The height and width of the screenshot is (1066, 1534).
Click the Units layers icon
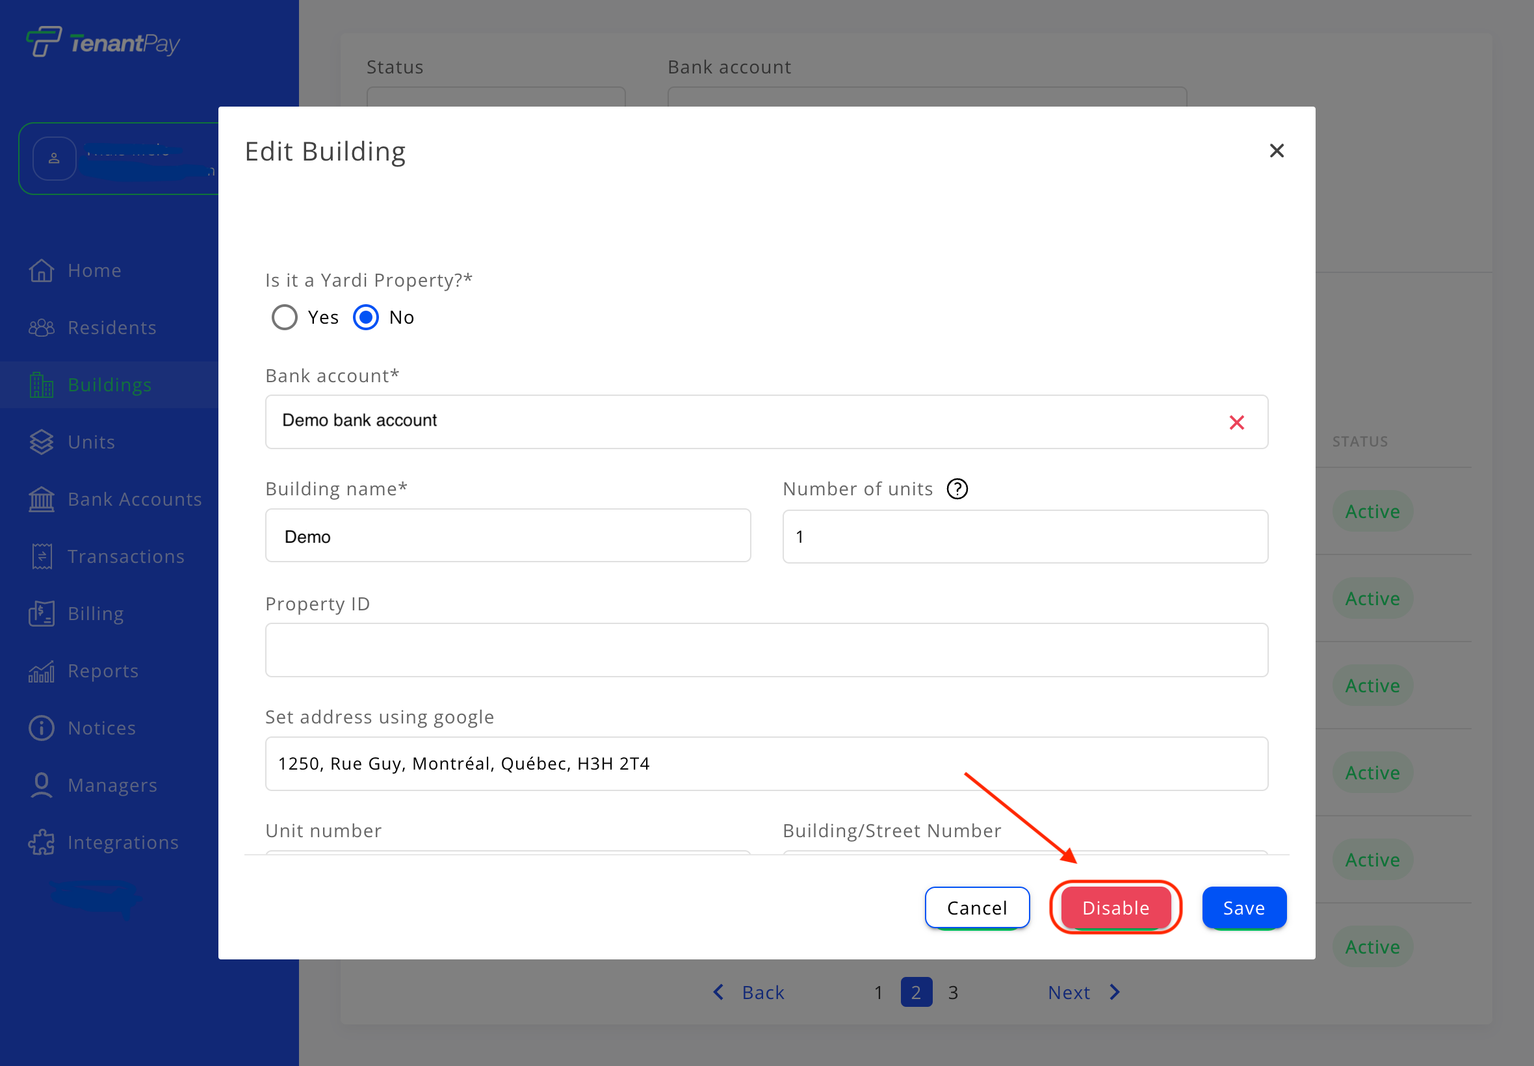42,442
